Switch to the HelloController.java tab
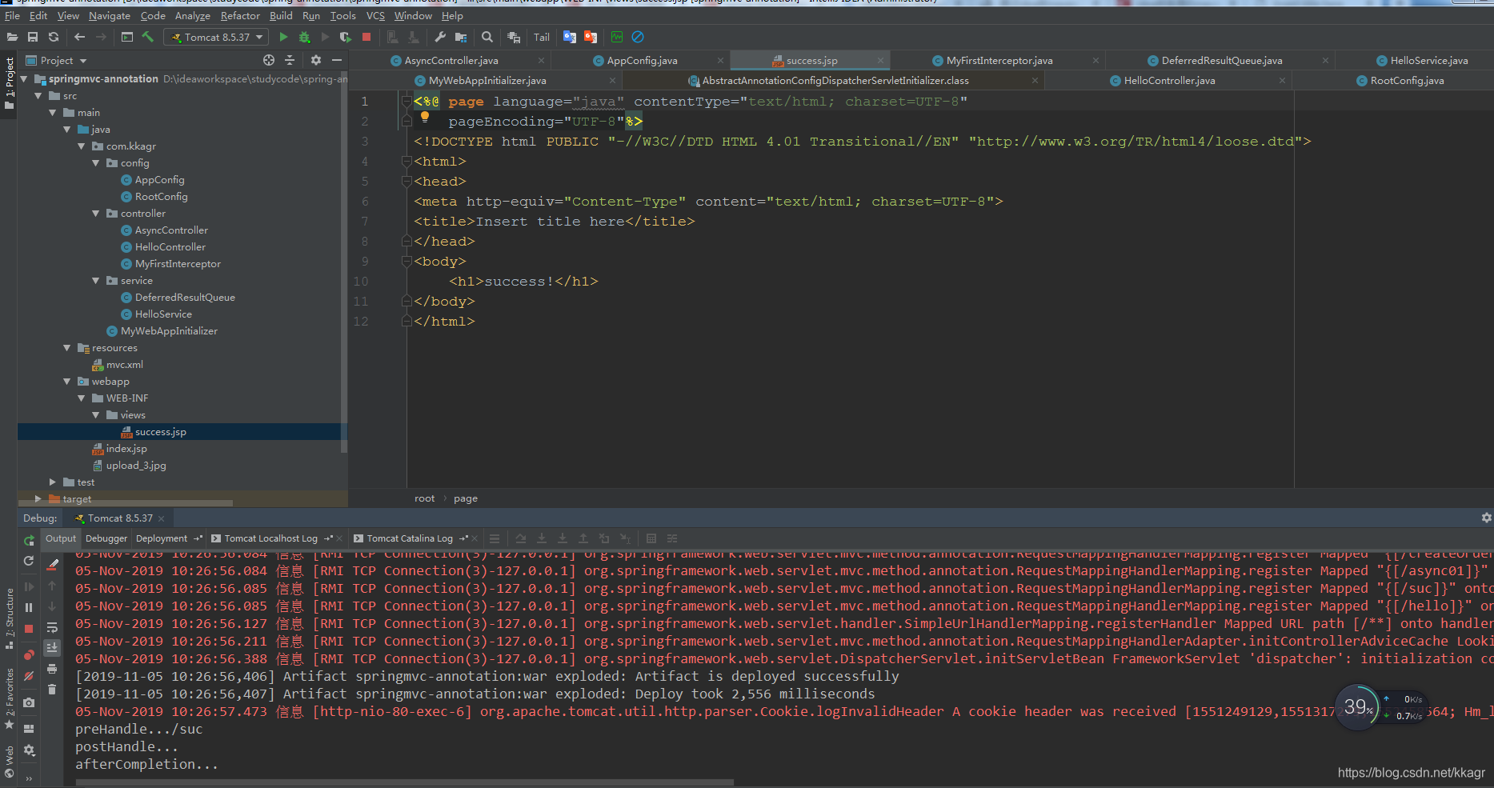The width and height of the screenshot is (1494, 788). point(1169,81)
